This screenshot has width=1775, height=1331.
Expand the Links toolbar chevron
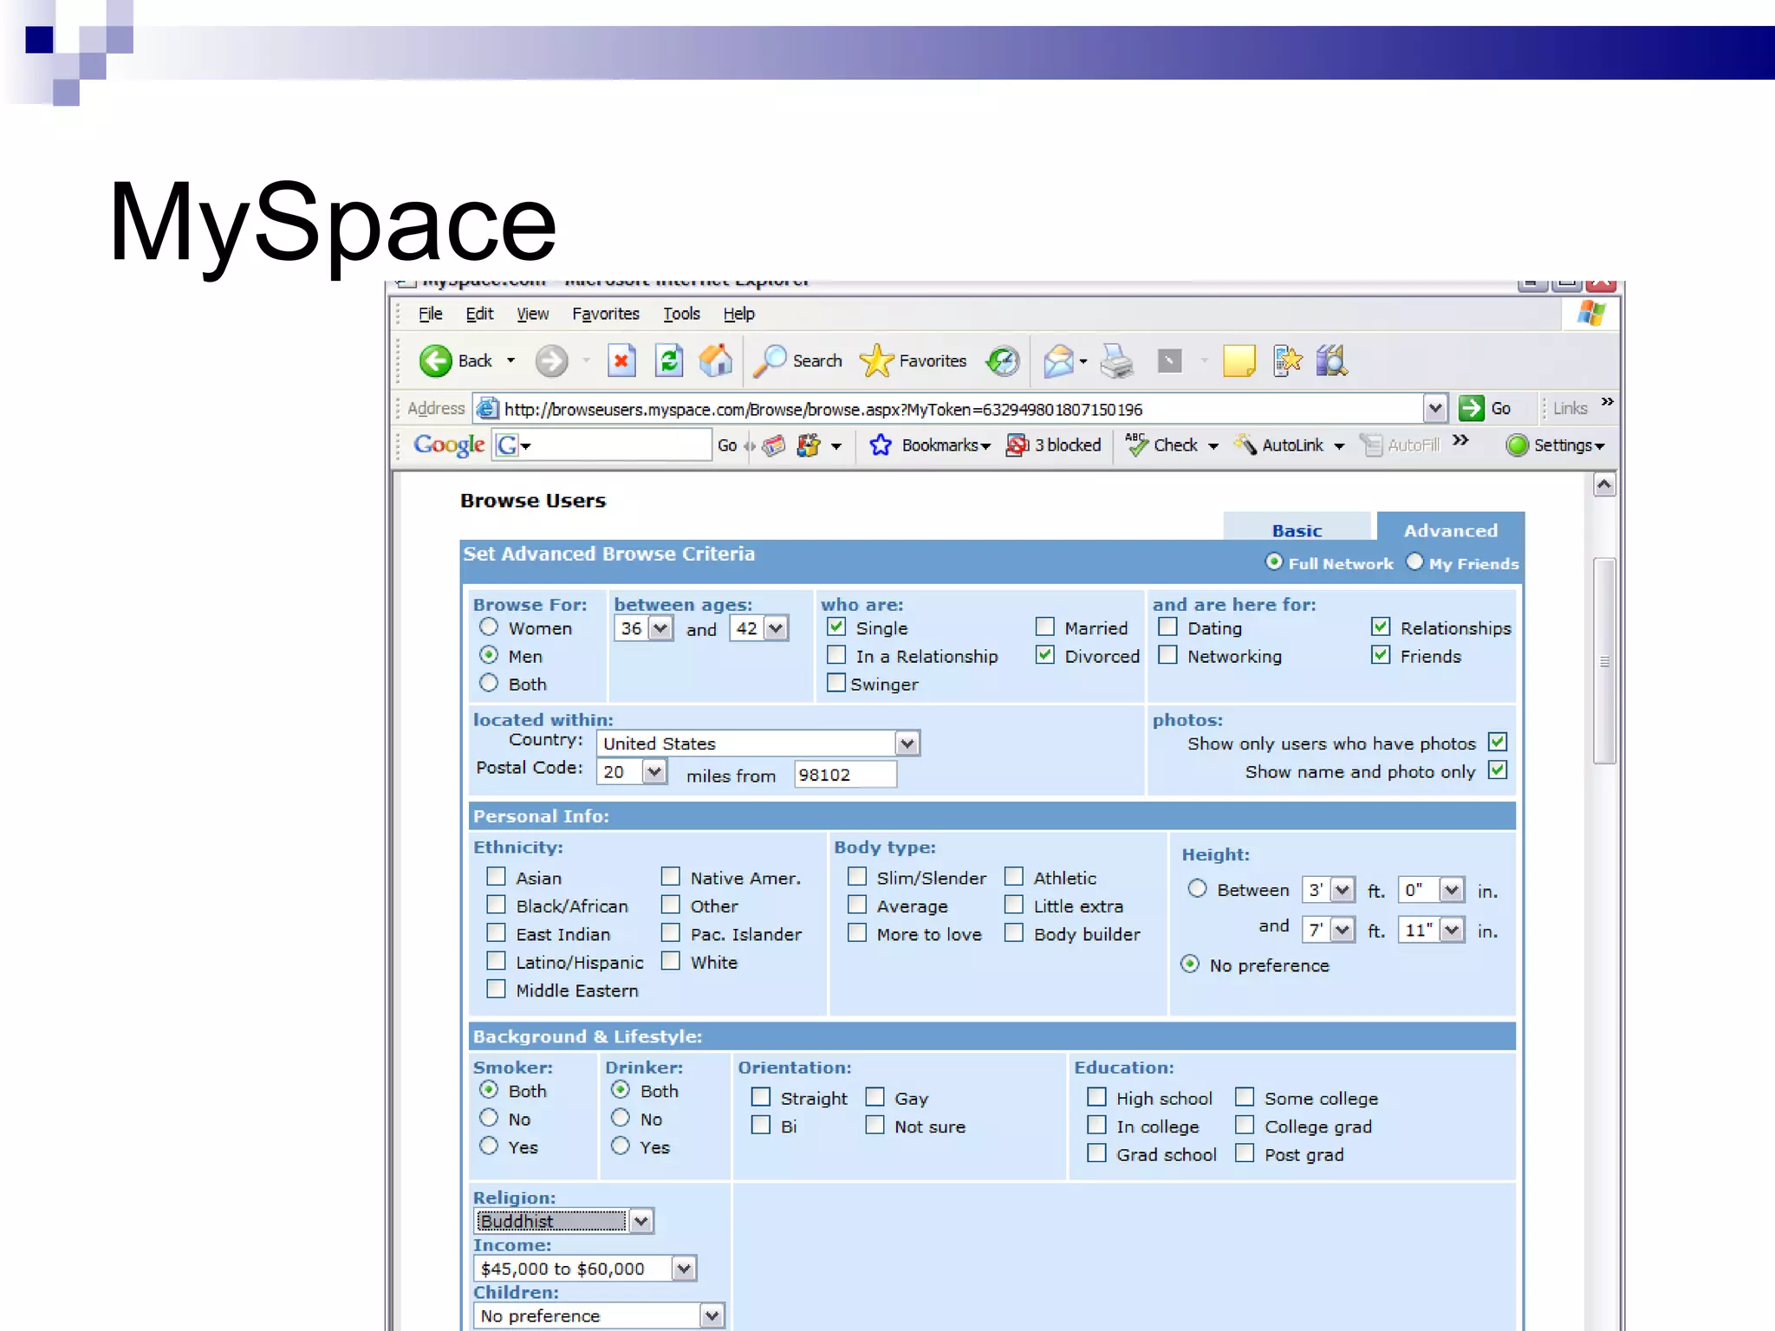[1608, 402]
